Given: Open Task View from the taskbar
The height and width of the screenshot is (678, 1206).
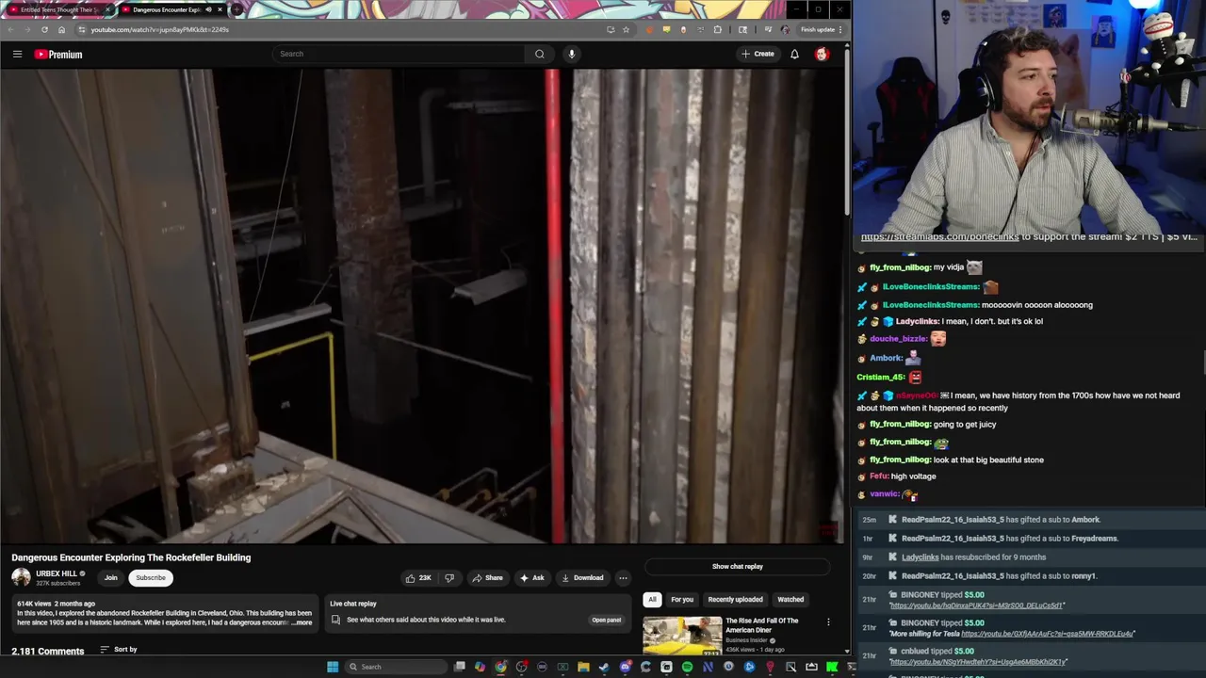Looking at the screenshot, I should (459, 667).
